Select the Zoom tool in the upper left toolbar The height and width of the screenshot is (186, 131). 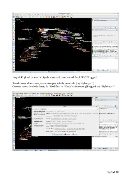click(14, 27)
